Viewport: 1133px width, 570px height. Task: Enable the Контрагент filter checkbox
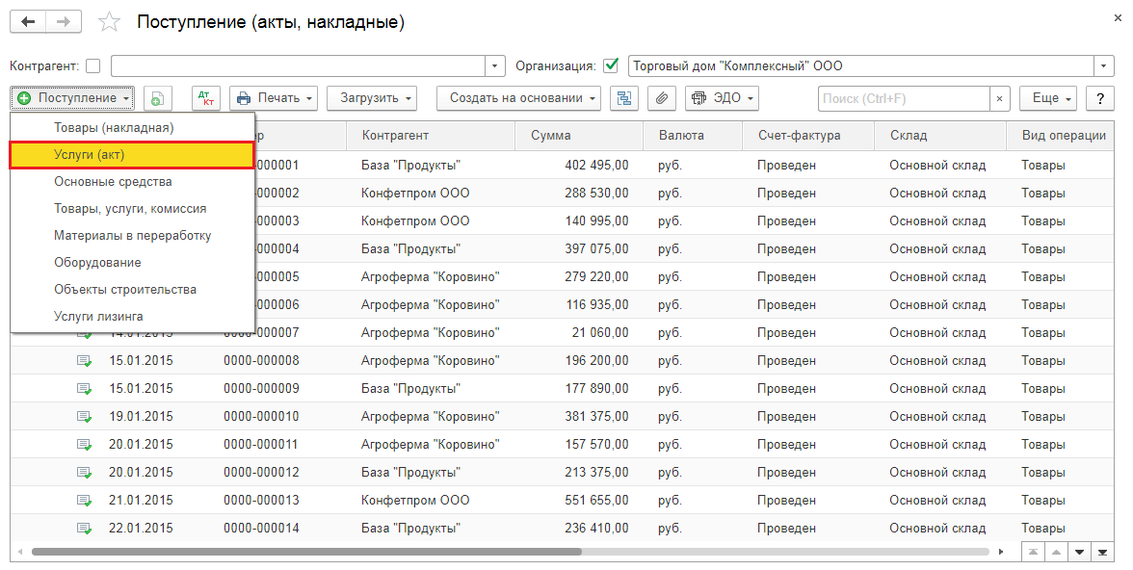click(92, 66)
